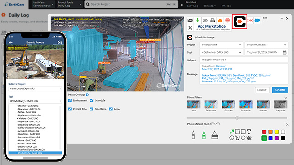The width and height of the screenshot is (294, 165).
Task: Select the thin marker pen tool
Action: click(193, 135)
